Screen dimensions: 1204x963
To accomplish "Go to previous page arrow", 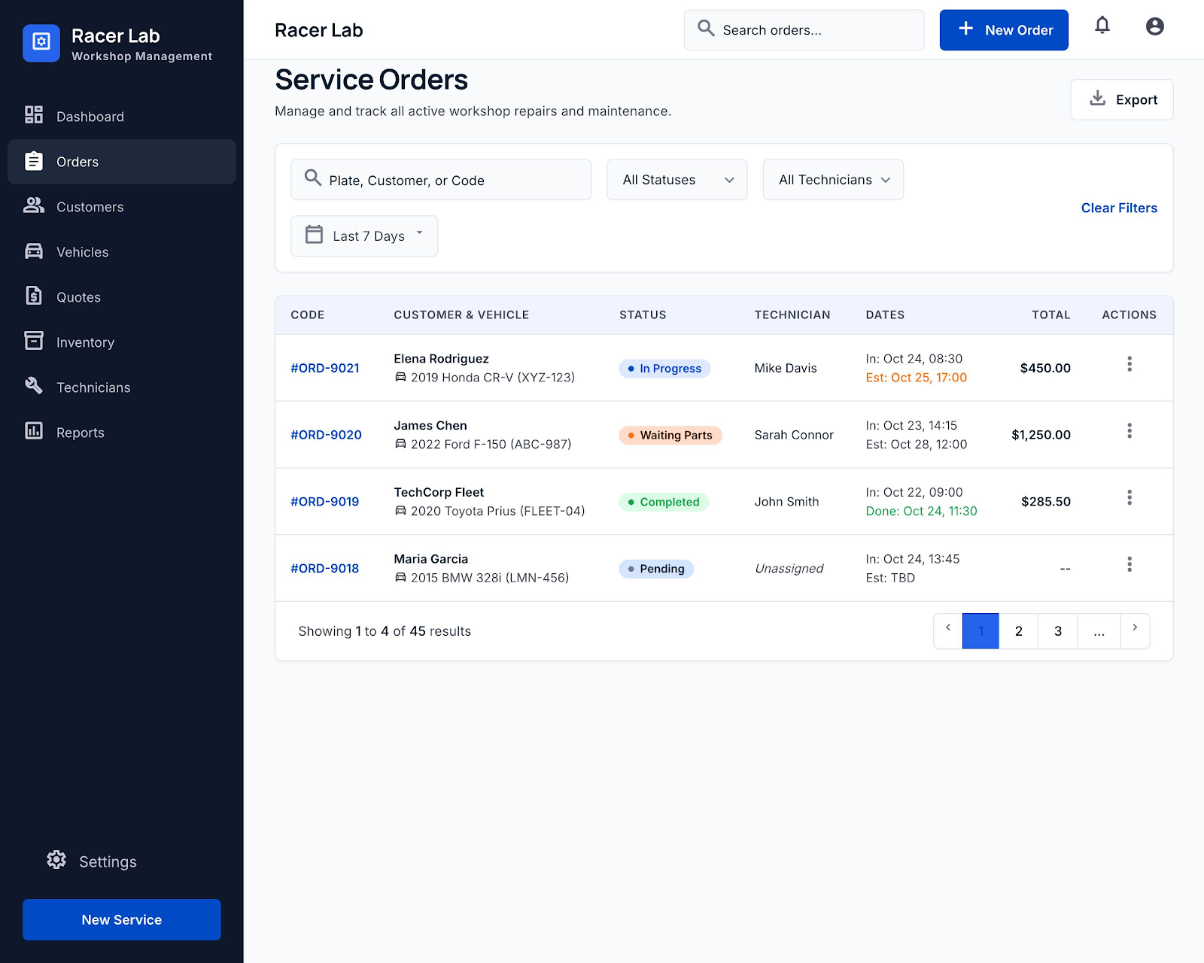I will 948,630.
